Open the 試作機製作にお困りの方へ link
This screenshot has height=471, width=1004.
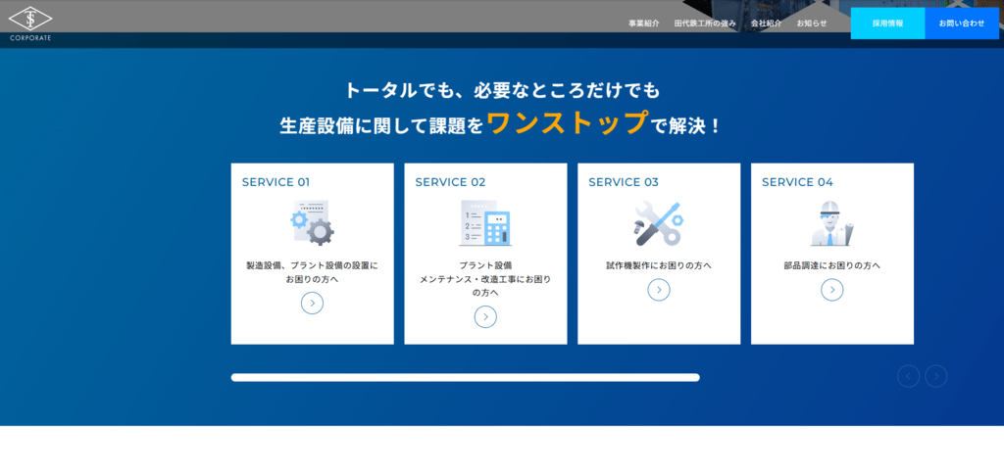point(659,265)
